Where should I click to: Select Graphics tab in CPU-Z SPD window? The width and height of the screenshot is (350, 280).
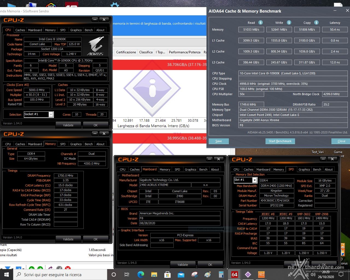(x=304, y=170)
